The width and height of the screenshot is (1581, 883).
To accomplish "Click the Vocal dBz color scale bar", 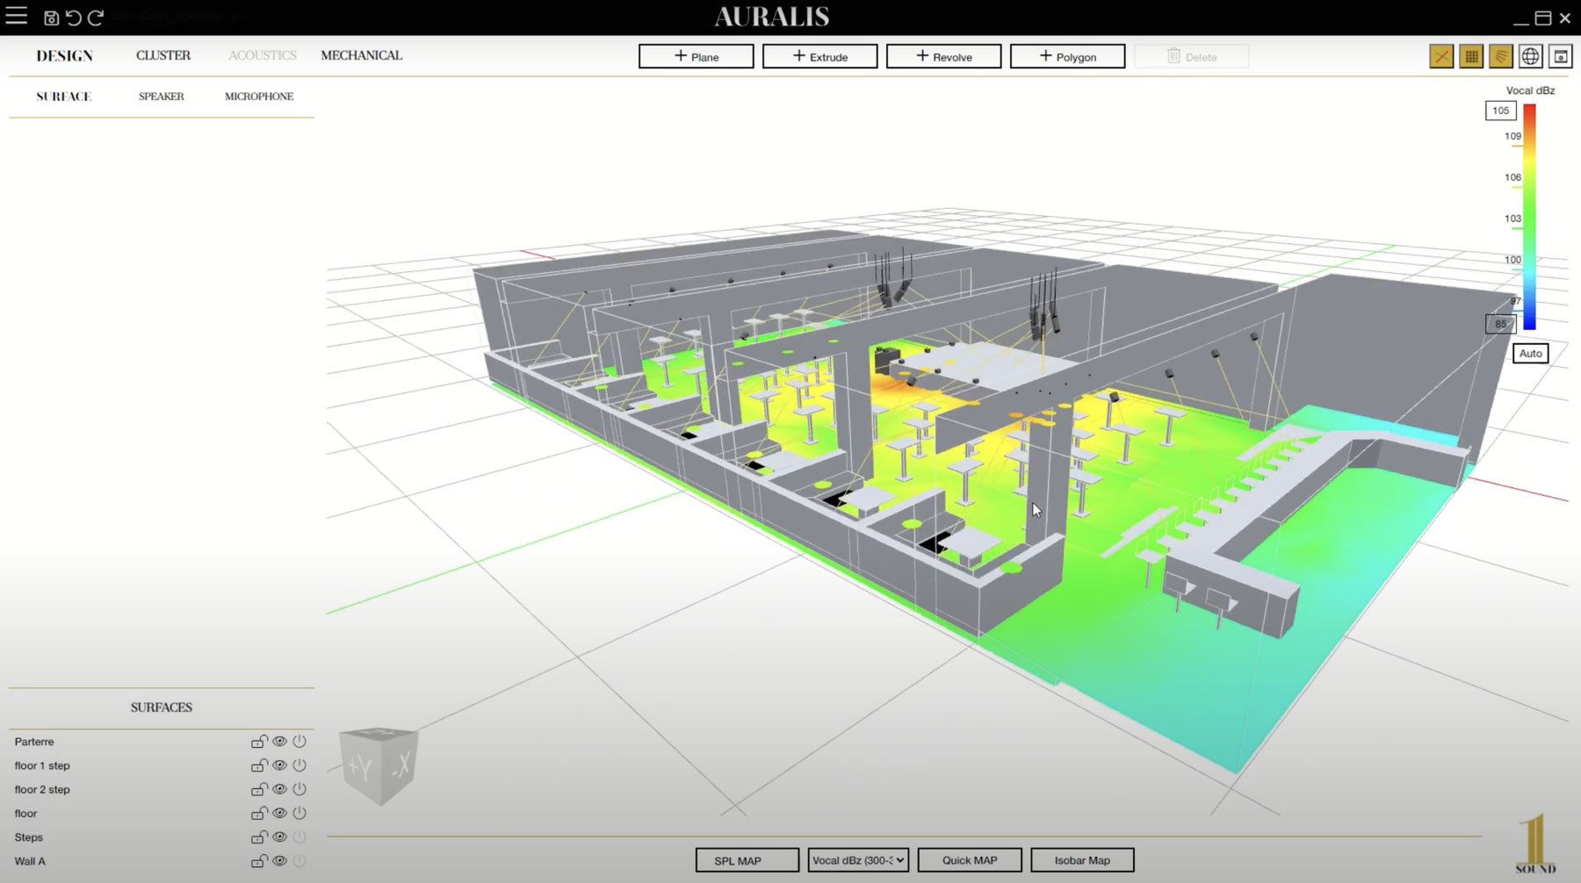I will coord(1529,217).
